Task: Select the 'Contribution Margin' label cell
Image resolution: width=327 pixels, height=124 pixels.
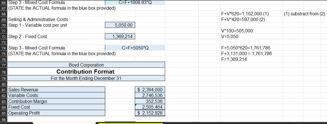Action: (56, 101)
